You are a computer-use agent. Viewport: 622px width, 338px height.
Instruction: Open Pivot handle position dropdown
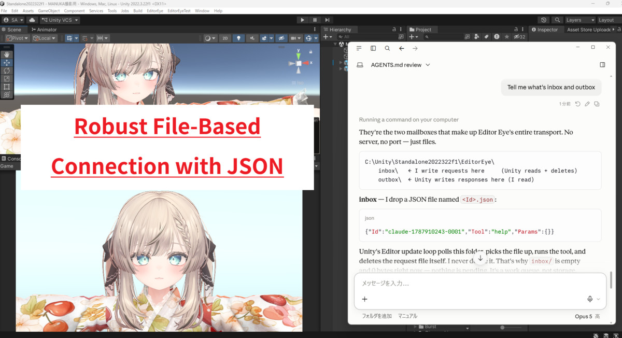[17, 38]
